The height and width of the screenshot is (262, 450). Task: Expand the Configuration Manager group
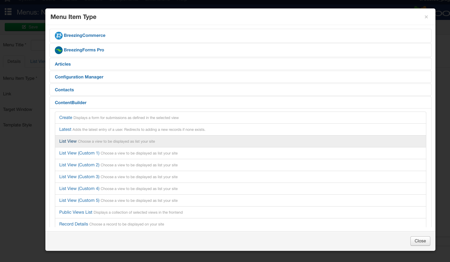(79, 77)
